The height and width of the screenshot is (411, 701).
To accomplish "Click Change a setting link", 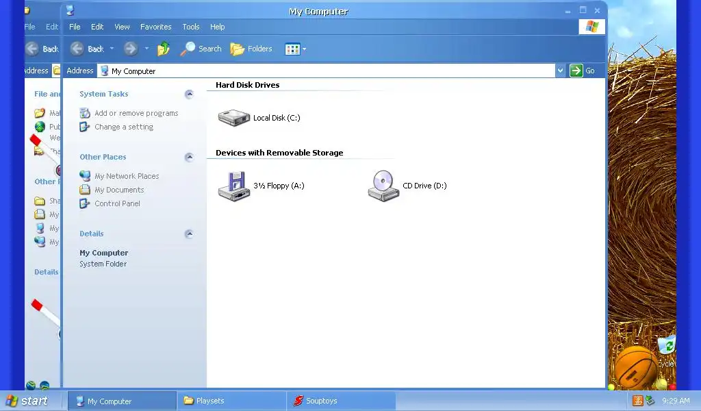I will (x=124, y=127).
